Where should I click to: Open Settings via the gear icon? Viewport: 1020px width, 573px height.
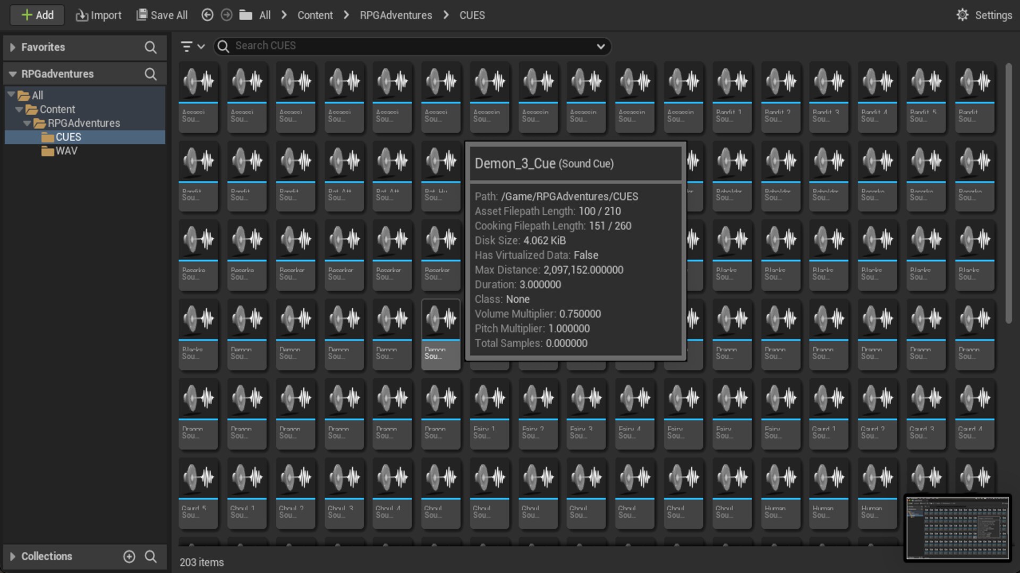coord(962,15)
